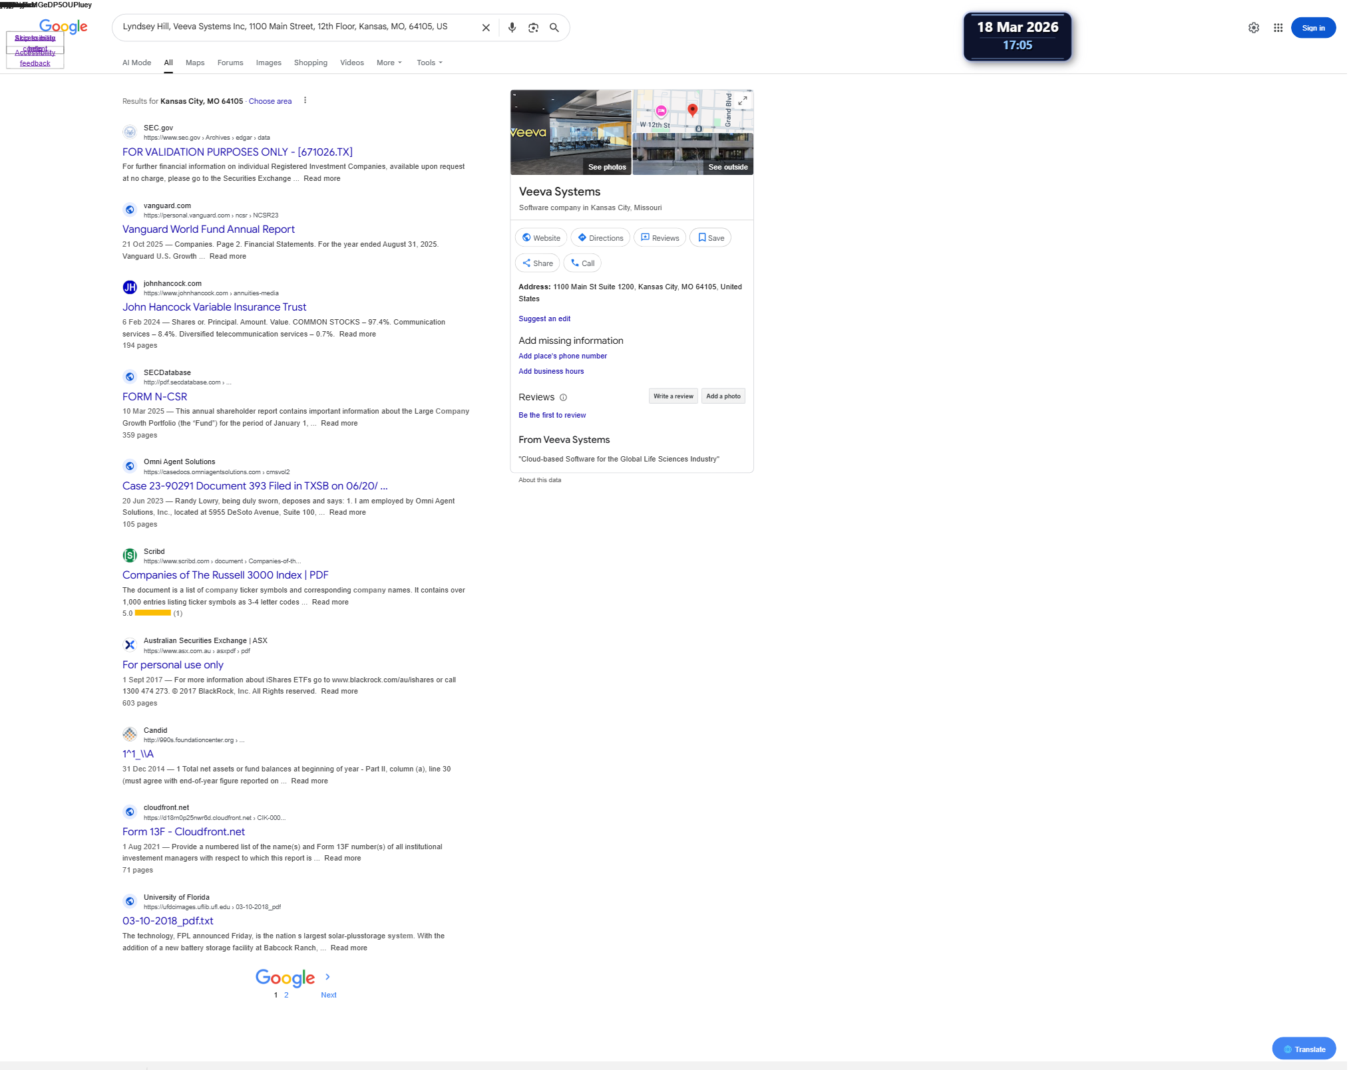Open search by image camera icon
The width and height of the screenshot is (1355, 1070).
533,28
